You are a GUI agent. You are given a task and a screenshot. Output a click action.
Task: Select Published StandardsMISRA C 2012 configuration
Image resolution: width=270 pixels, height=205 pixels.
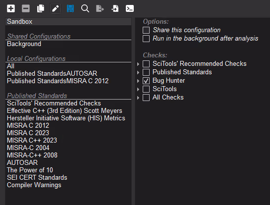68,81
